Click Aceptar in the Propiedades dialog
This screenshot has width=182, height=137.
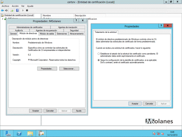(135, 104)
